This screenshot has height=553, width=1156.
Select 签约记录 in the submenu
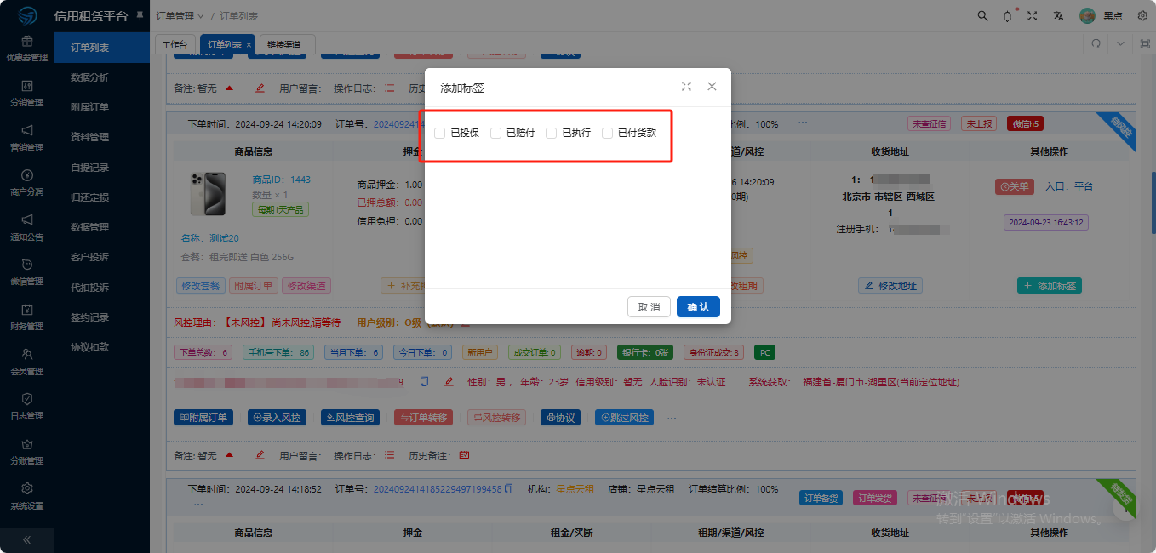[89, 317]
